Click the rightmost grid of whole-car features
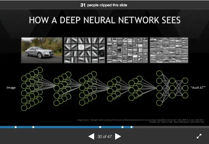Image resolution: width=209 pixels, height=144 pixels. click(169, 50)
